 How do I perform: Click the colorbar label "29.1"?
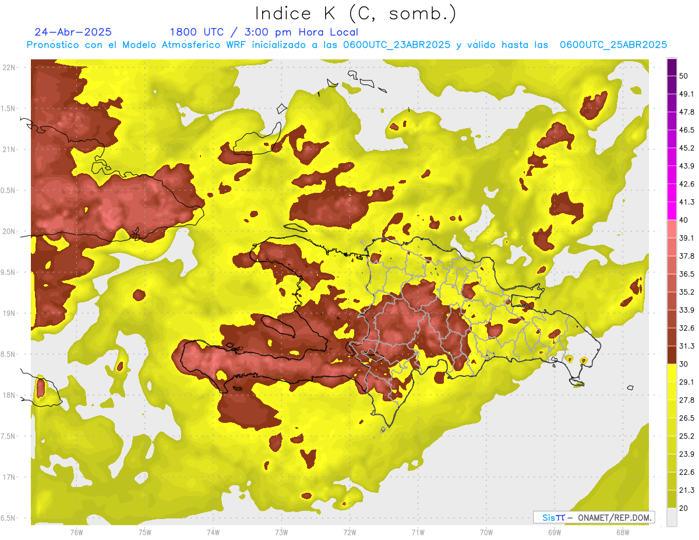pyautogui.click(x=686, y=382)
